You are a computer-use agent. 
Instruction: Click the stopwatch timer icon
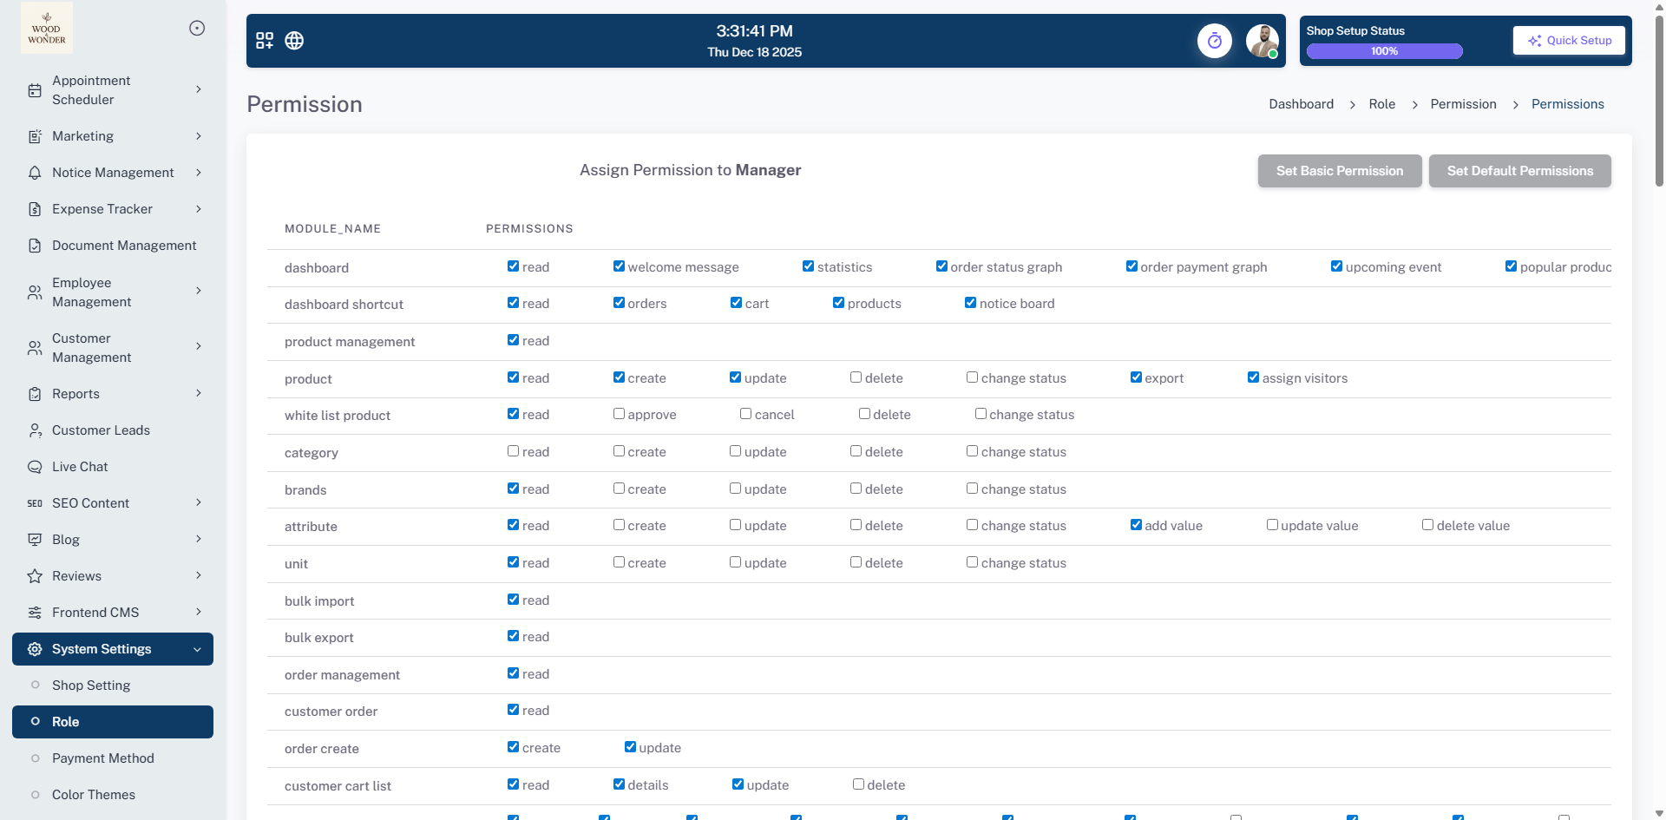pyautogui.click(x=1214, y=41)
